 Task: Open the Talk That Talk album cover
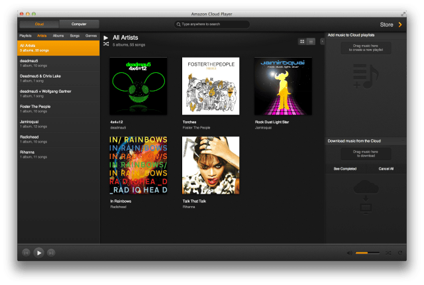tap(211, 165)
